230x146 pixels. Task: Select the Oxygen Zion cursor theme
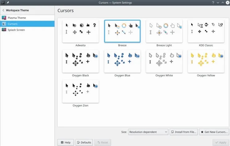coord(80,92)
